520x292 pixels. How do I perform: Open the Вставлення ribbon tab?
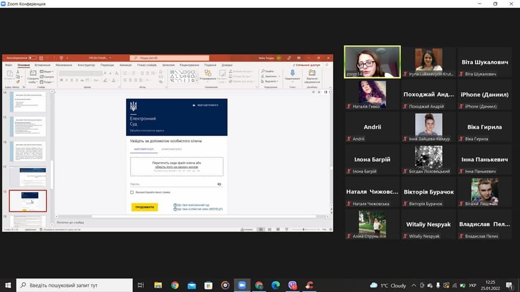[42, 65]
